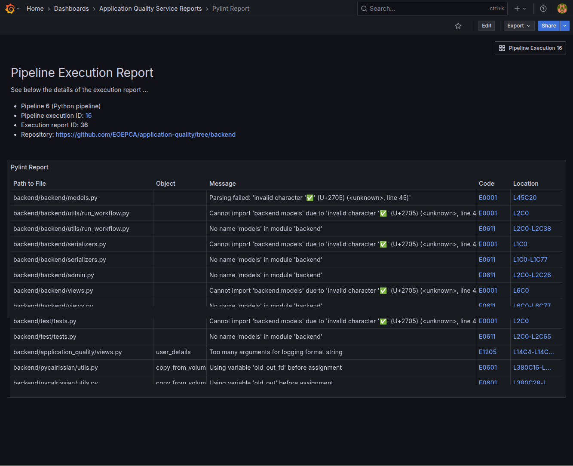Open location link L1C0
The height and width of the screenshot is (466, 573).
(520, 244)
